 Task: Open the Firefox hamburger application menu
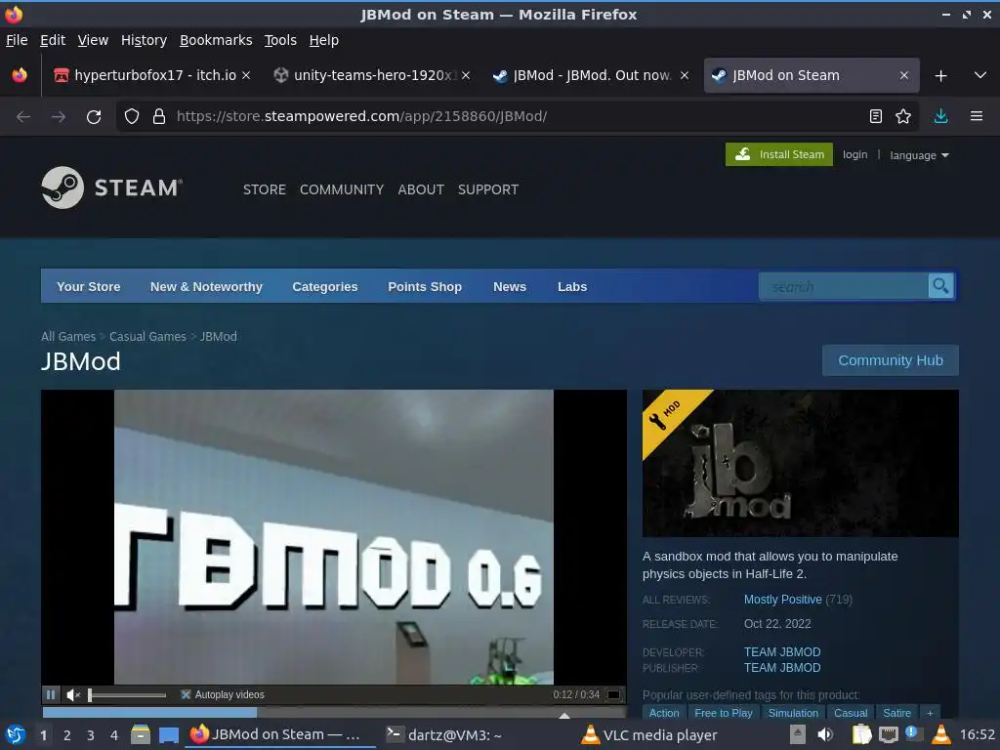pyautogui.click(x=977, y=116)
